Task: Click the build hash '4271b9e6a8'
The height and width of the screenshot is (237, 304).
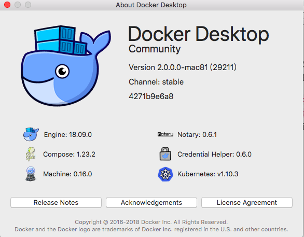Action: point(151,96)
